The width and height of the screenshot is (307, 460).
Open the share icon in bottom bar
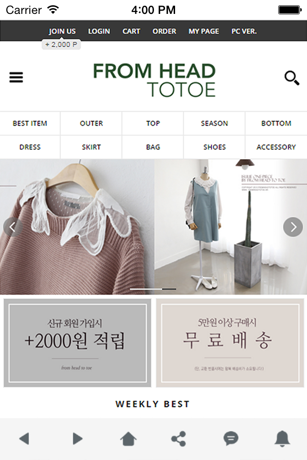point(178,438)
